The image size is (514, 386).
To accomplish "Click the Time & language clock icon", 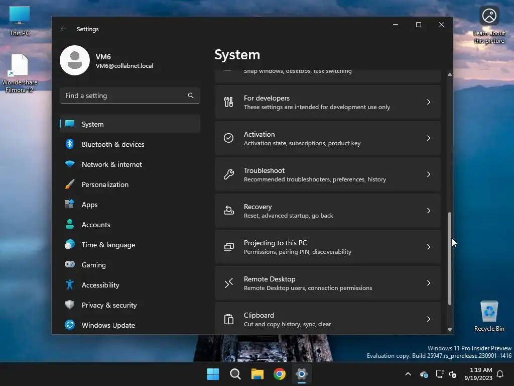I will [x=69, y=245].
